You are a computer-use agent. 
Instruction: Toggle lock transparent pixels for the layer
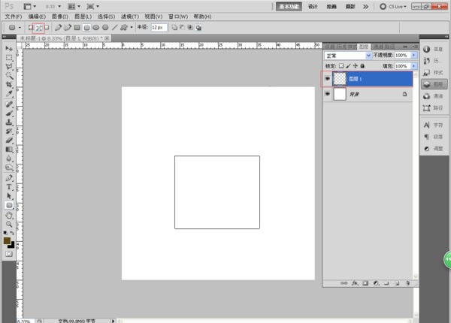tap(340, 66)
